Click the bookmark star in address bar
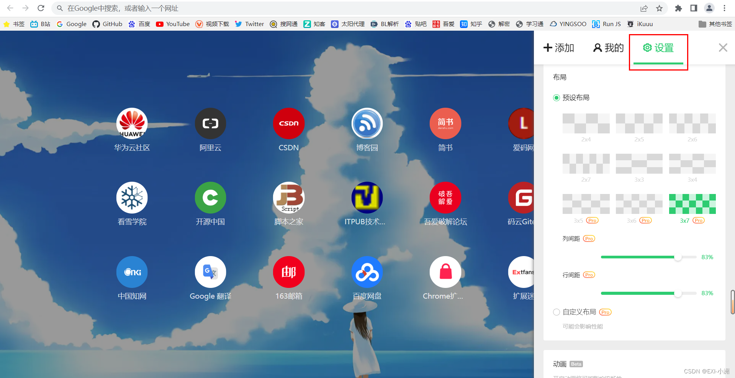 [659, 8]
